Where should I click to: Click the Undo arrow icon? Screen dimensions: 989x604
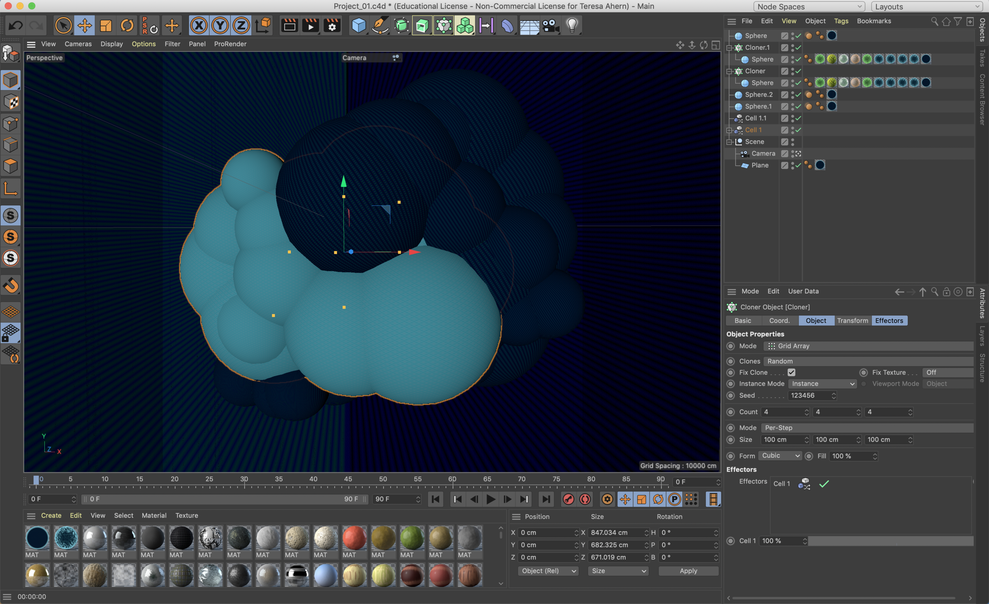16,26
